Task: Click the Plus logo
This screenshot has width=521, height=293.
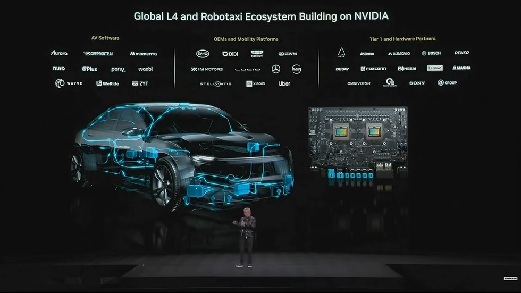Action: pyautogui.click(x=89, y=69)
